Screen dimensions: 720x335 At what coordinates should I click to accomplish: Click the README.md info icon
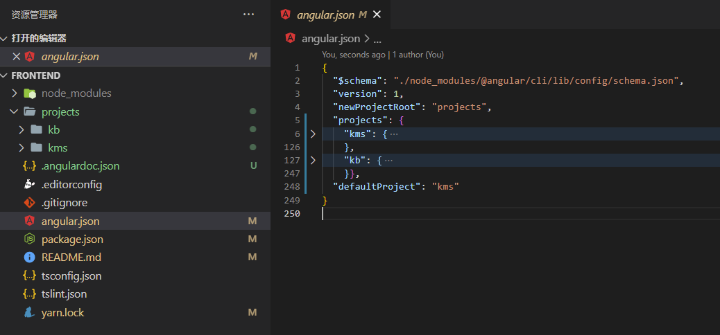29,257
